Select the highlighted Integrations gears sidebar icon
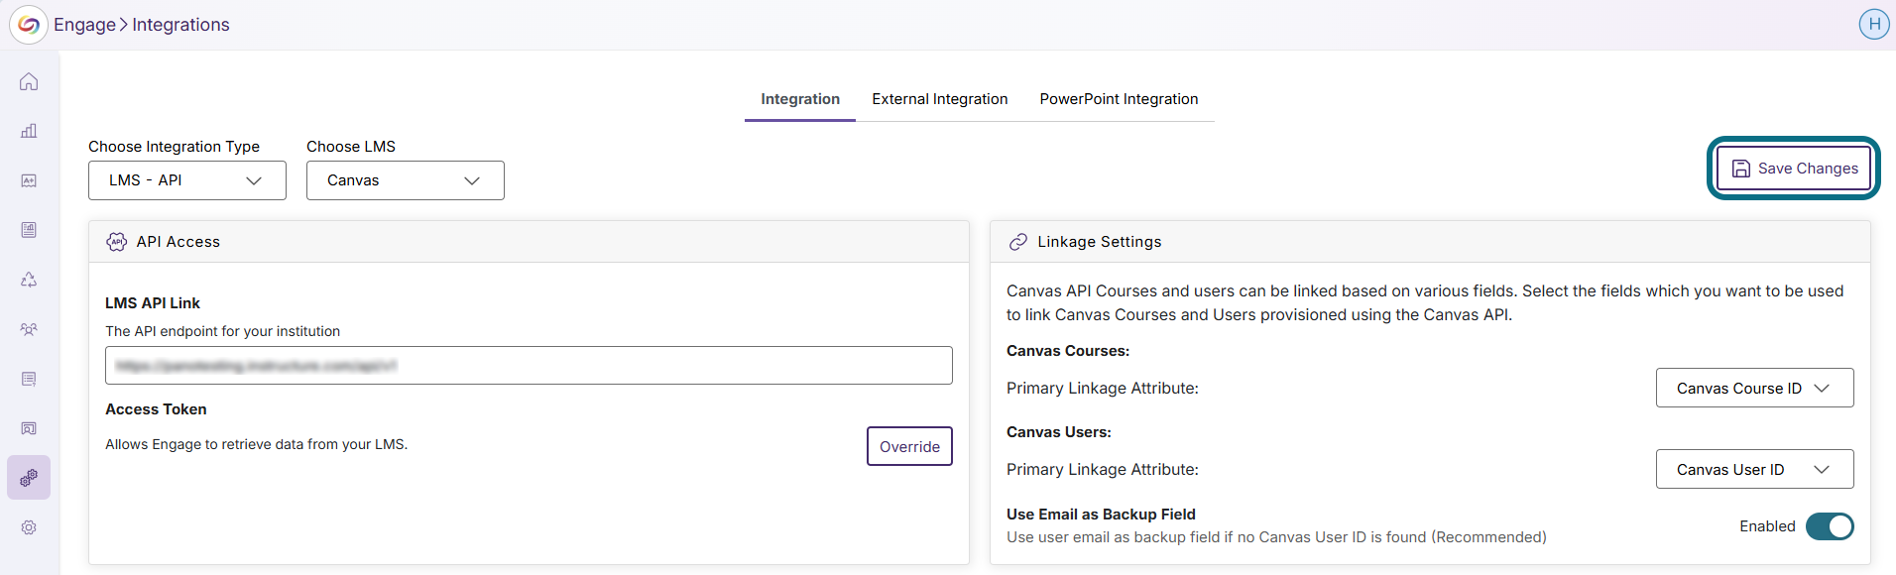Viewport: 1896px width, 575px height. [29, 478]
